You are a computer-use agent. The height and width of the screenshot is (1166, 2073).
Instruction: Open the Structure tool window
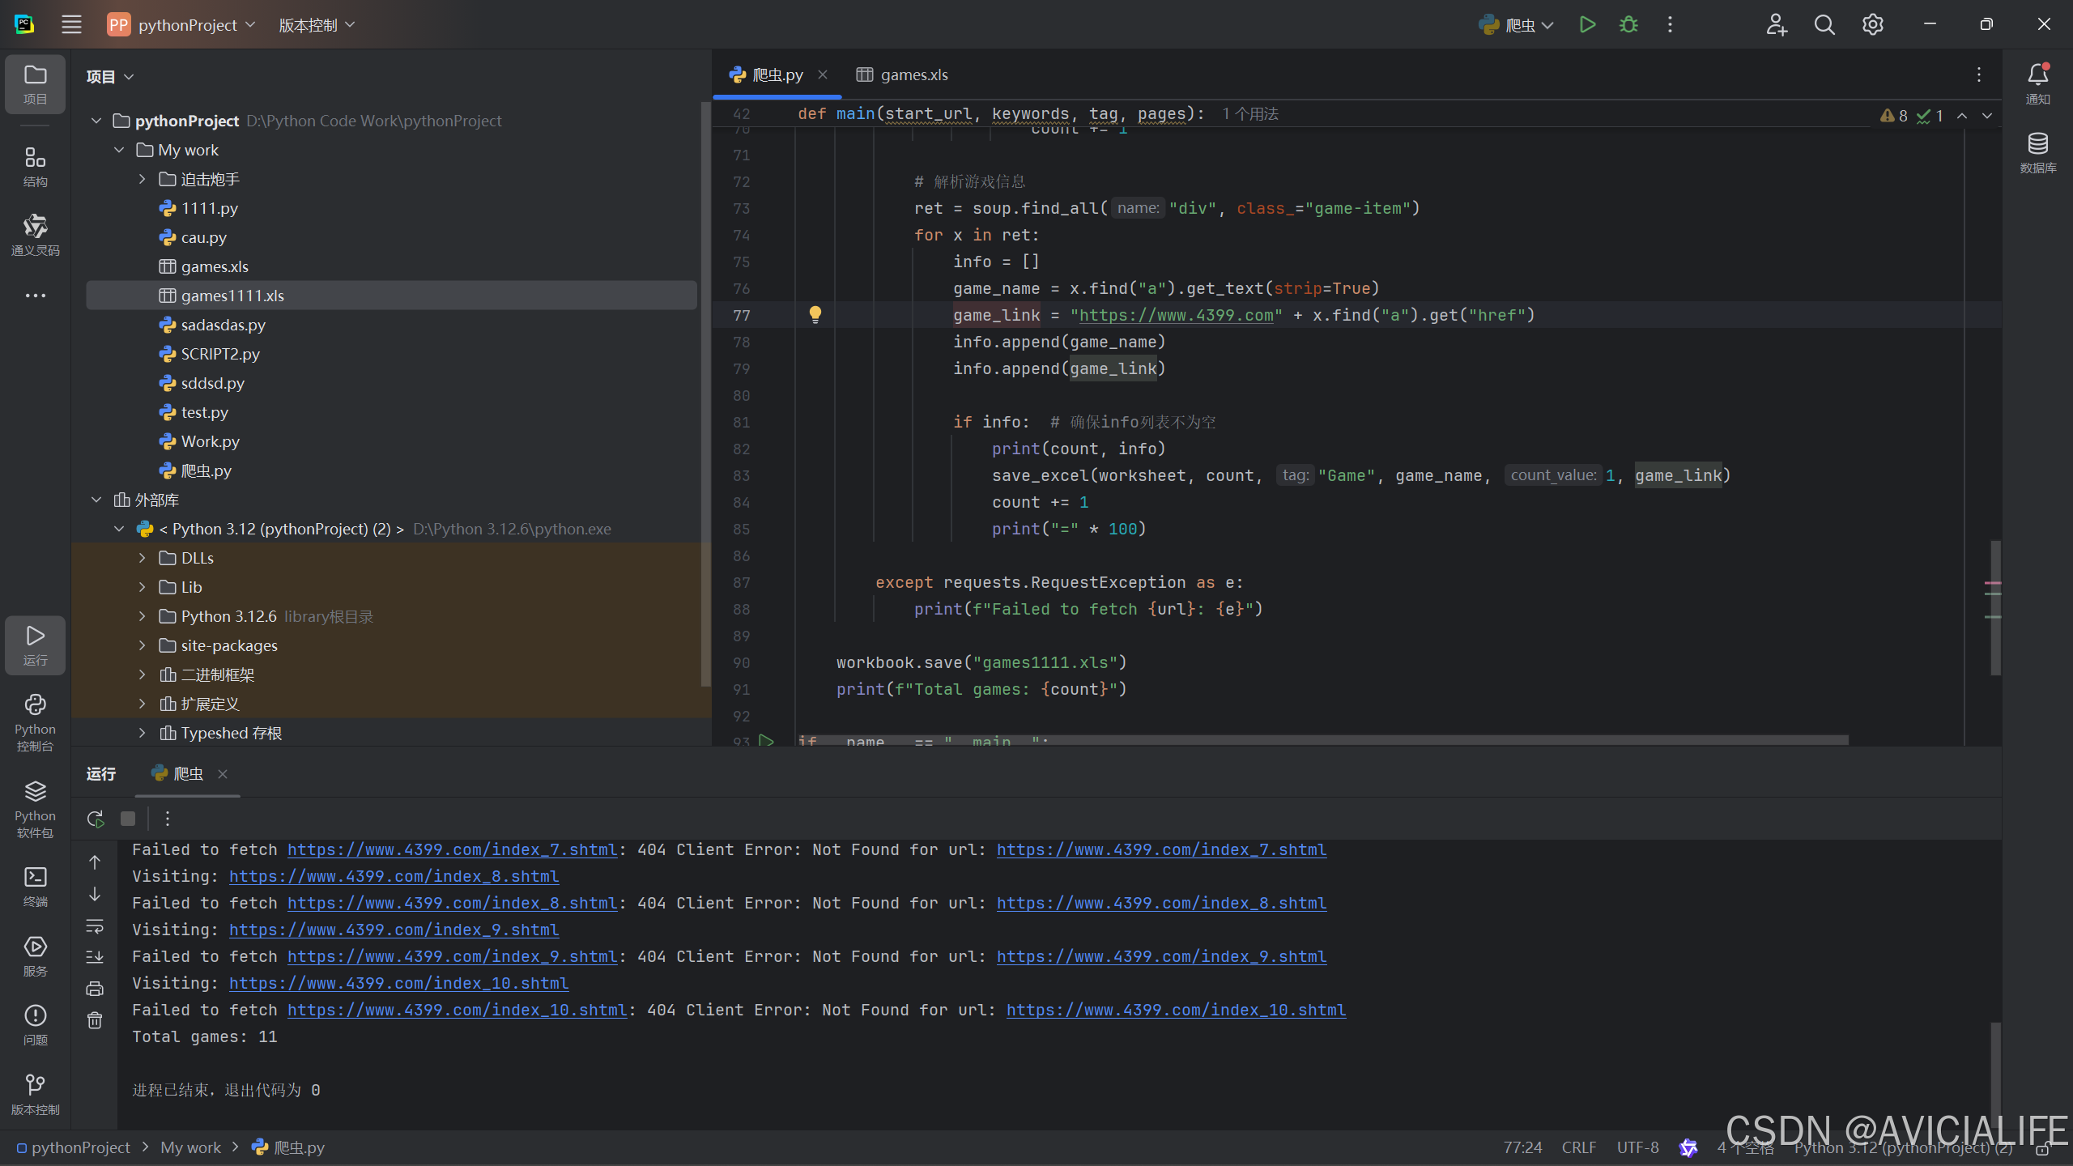(x=35, y=166)
